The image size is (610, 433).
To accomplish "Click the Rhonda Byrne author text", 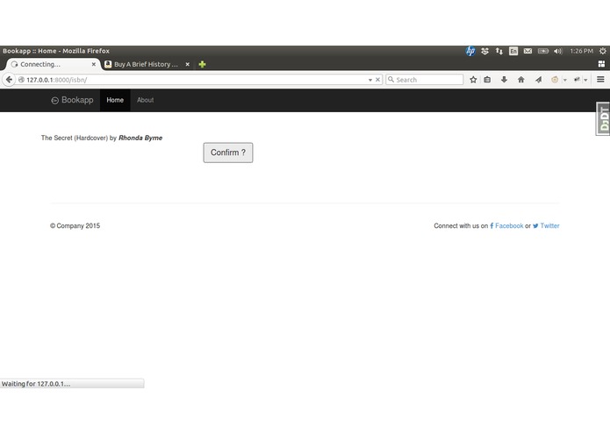I will point(140,138).
